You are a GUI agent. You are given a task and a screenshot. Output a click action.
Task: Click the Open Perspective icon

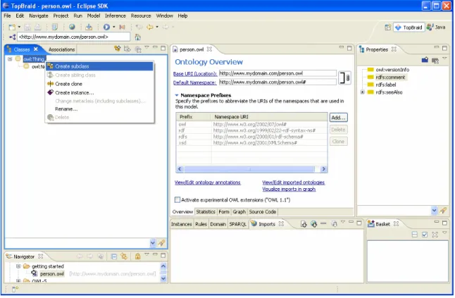point(387,27)
